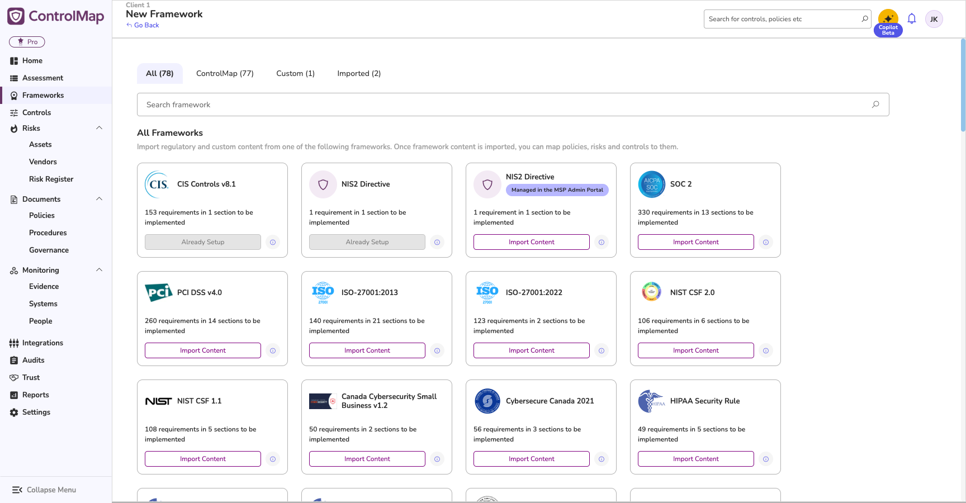Open Policies under Documents
The height and width of the screenshot is (503, 966).
(42, 215)
